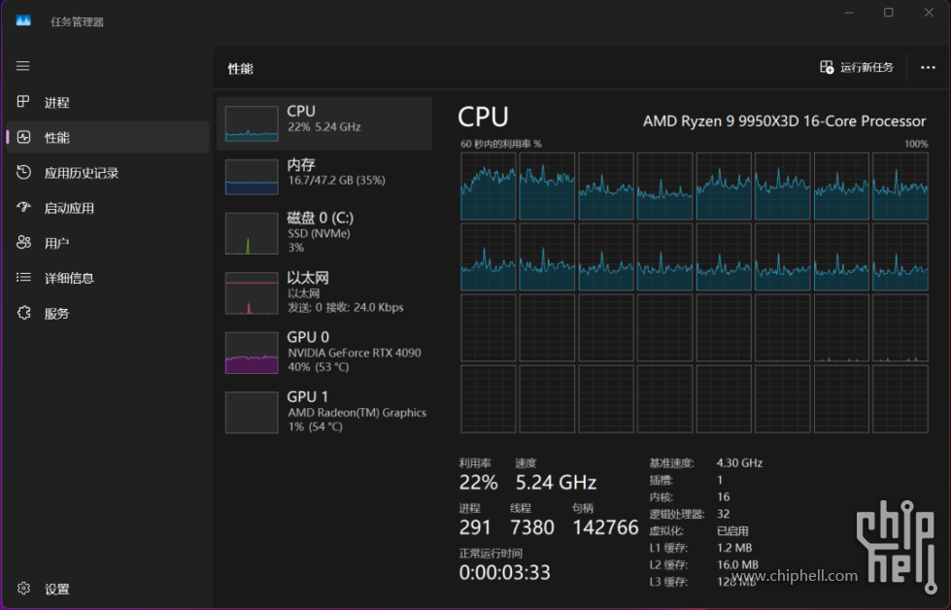
Task: Select the 以太网 graph thumbnail
Action: [x=252, y=293]
